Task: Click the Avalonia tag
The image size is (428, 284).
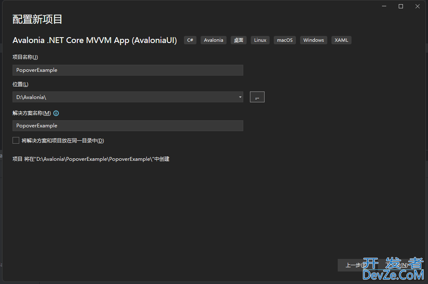Action: tap(214, 40)
